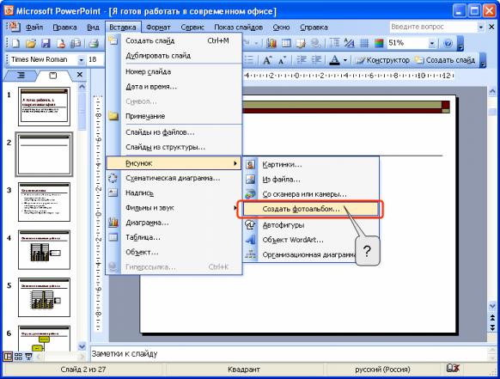This screenshot has width=500, height=379.
Task: Choose Создать слайд in Insert menu
Action: pos(174,41)
